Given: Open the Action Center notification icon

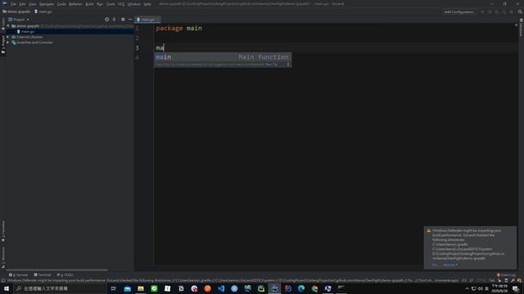Looking at the screenshot, I should (516, 288).
